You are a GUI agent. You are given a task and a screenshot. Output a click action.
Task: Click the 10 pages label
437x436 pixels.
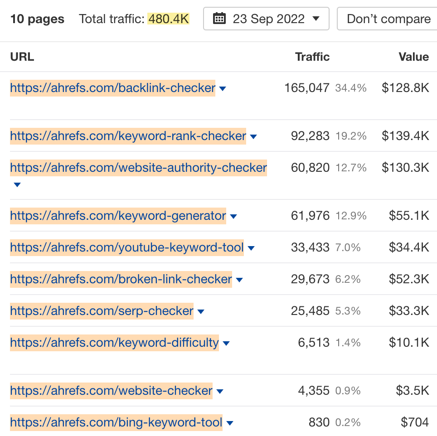click(37, 19)
